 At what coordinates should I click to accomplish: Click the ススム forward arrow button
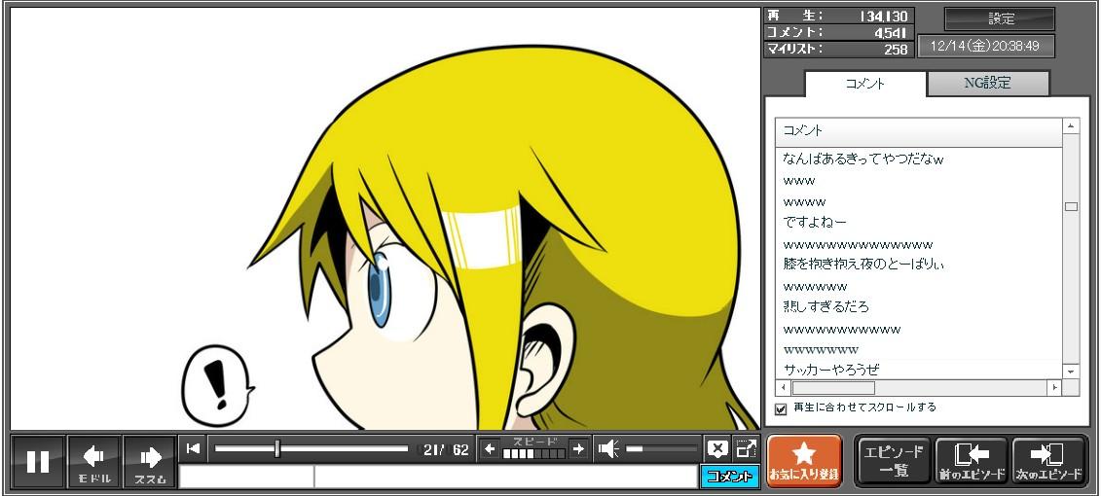(150, 461)
